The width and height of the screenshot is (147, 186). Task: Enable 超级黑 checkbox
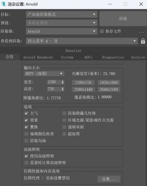click(64, 134)
